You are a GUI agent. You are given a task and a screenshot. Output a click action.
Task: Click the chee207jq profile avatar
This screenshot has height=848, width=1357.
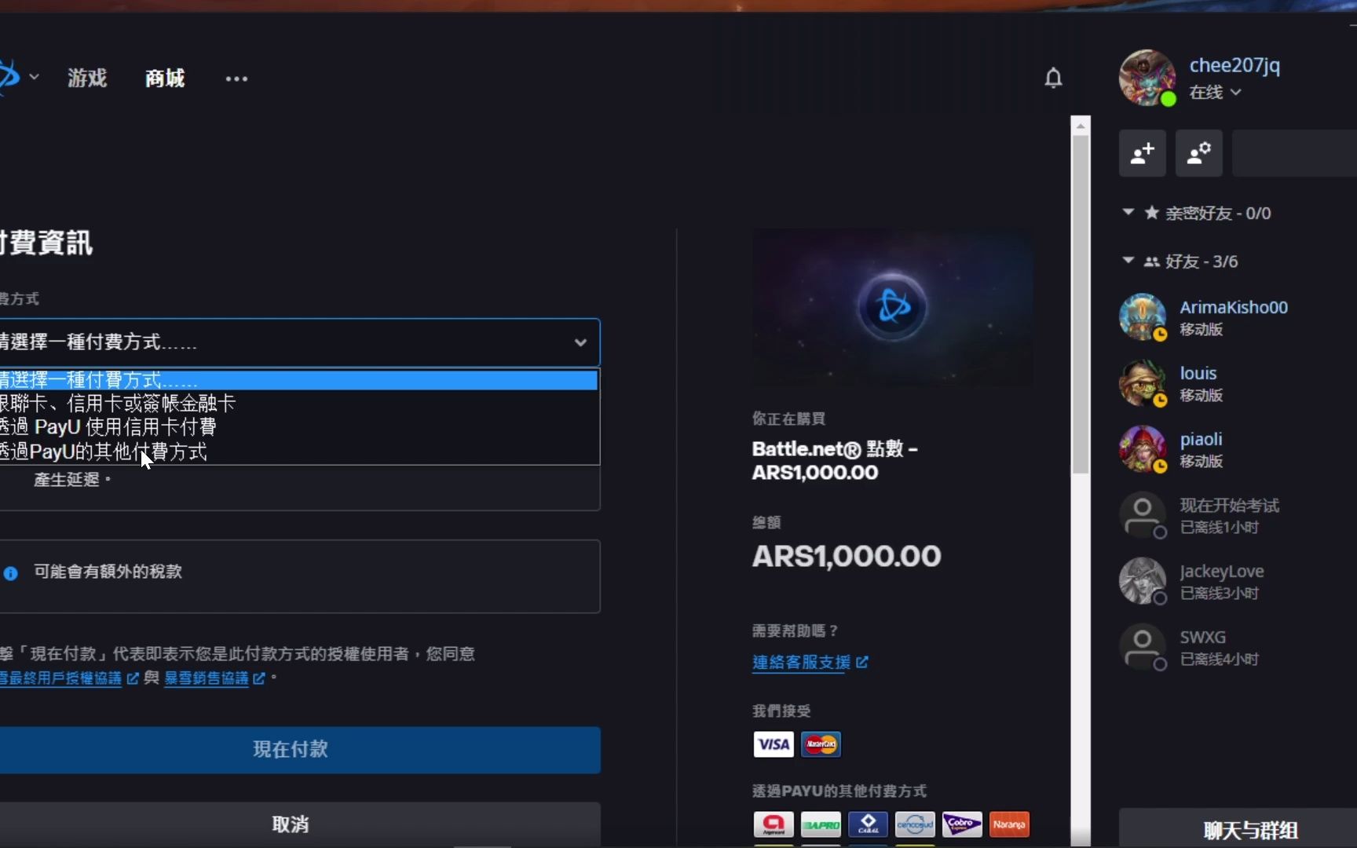point(1147,78)
